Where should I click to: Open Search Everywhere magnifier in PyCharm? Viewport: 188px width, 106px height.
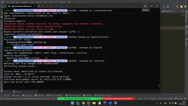(x=177, y=7)
